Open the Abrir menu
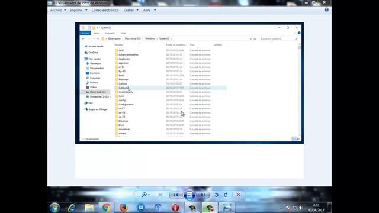This screenshot has height=213, width=379. pos(149,10)
